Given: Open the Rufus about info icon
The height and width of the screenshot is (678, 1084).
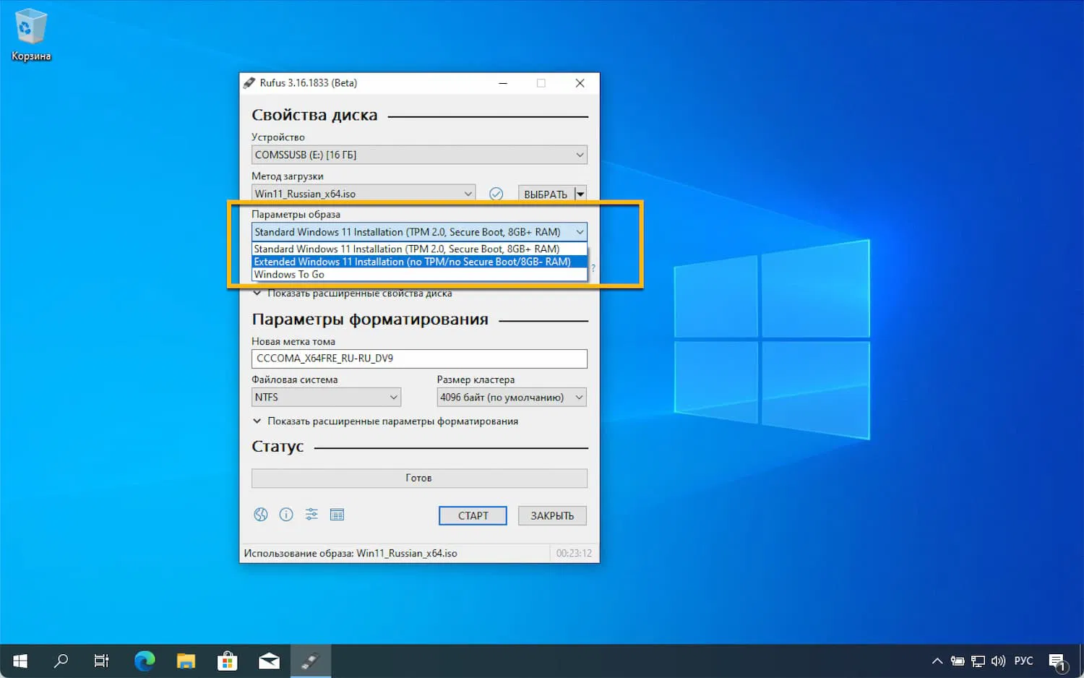Looking at the screenshot, I should [286, 515].
